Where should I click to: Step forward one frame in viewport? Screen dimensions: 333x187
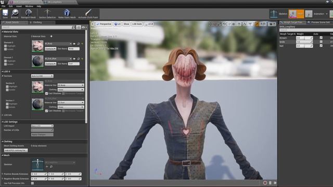pos(275,183)
